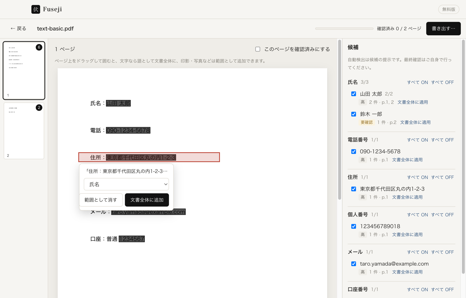Uncheck the 090-1234-5678 candidate checkbox
Image resolution: width=466 pixels, height=298 pixels.
354,152
